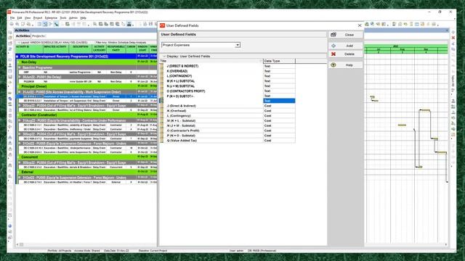Open the Project menu

(x=38, y=18)
